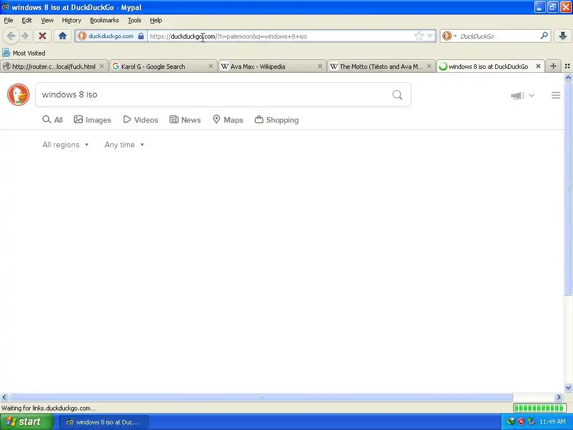Select the Images results filter
The image size is (573, 430).
(x=92, y=120)
